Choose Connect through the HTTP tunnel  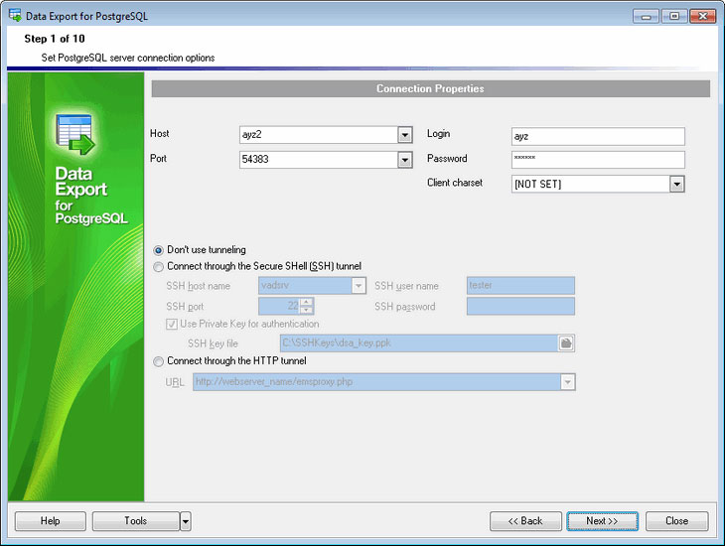coord(159,361)
